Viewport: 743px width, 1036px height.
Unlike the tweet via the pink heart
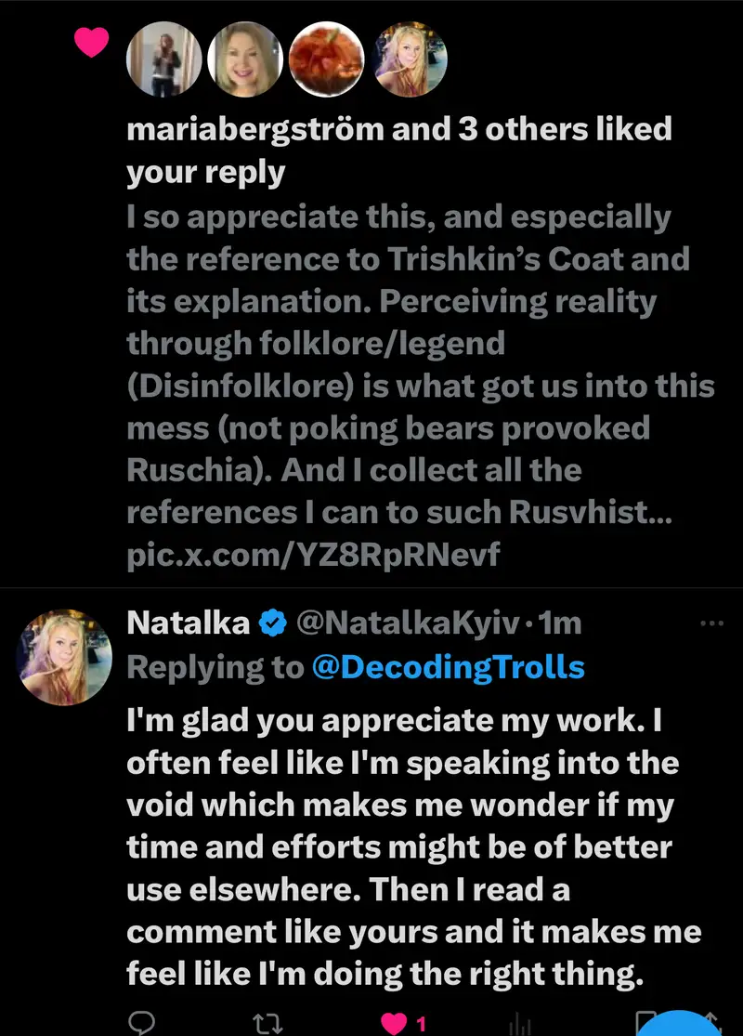[x=395, y=1023]
